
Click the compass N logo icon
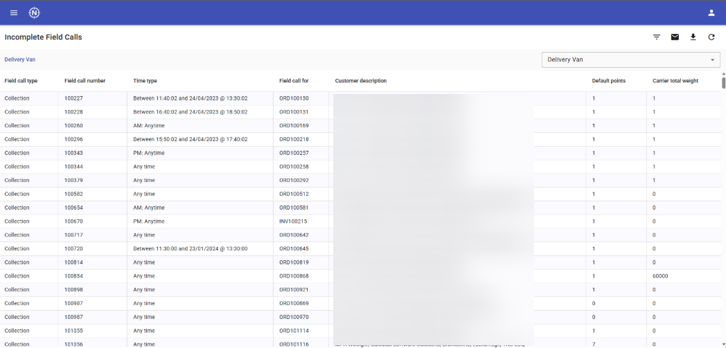(x=34, y=12)
